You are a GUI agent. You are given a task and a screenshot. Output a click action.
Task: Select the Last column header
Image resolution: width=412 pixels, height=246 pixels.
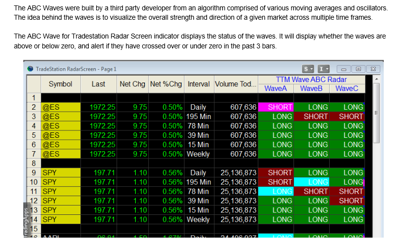[x=99, y=84]
